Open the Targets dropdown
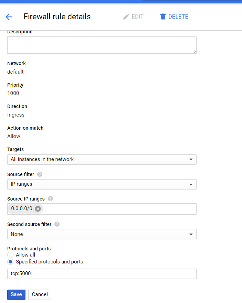 pyautogui.click(x=102, y=160)
